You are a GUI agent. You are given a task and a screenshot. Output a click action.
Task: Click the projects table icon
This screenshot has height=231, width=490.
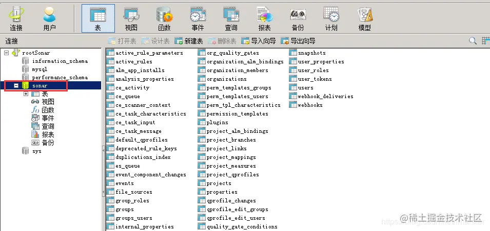[202, 183]
